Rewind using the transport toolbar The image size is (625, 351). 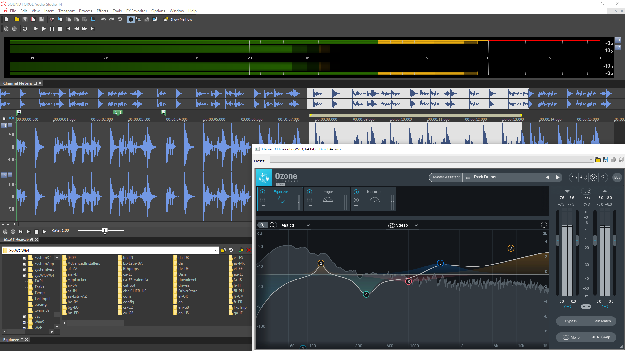click(76, 29)
